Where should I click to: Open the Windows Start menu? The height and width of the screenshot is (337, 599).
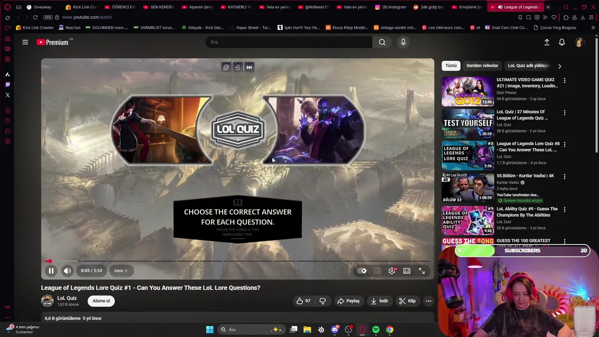[210, 330]
